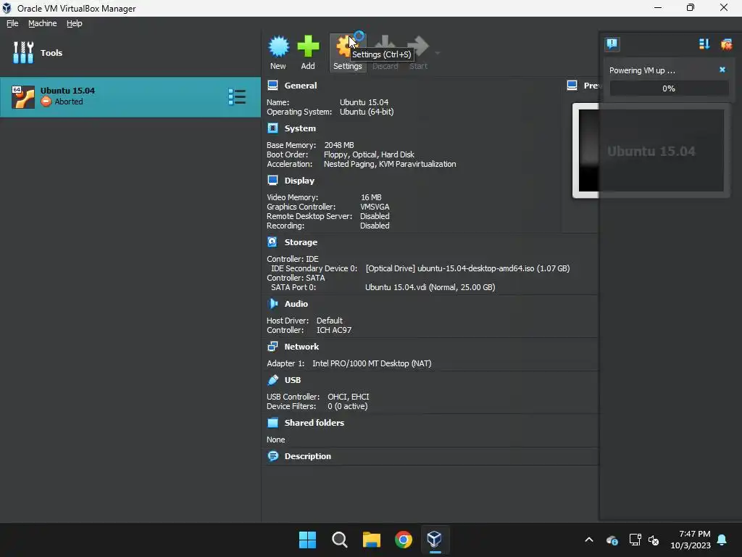Open the Machine menu

(42, 23)
